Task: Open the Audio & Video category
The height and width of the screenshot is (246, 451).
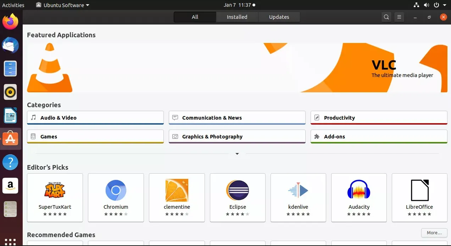Action: click(95, 118)
